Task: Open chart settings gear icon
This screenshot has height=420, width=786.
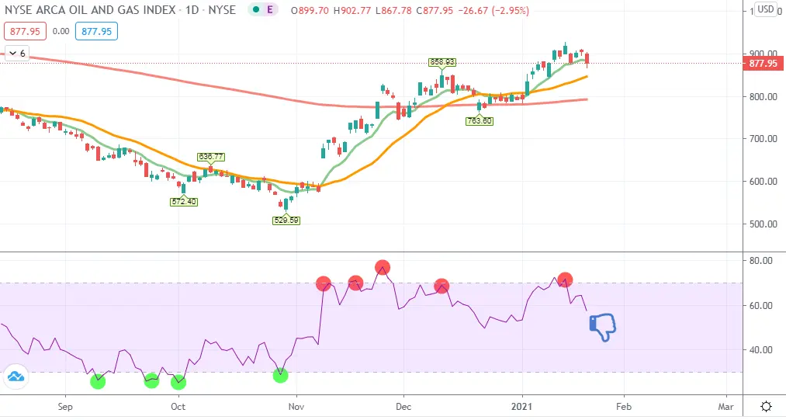Action: coord(766,406)
